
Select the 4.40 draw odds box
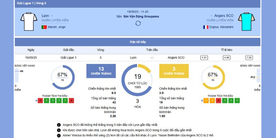227,58
